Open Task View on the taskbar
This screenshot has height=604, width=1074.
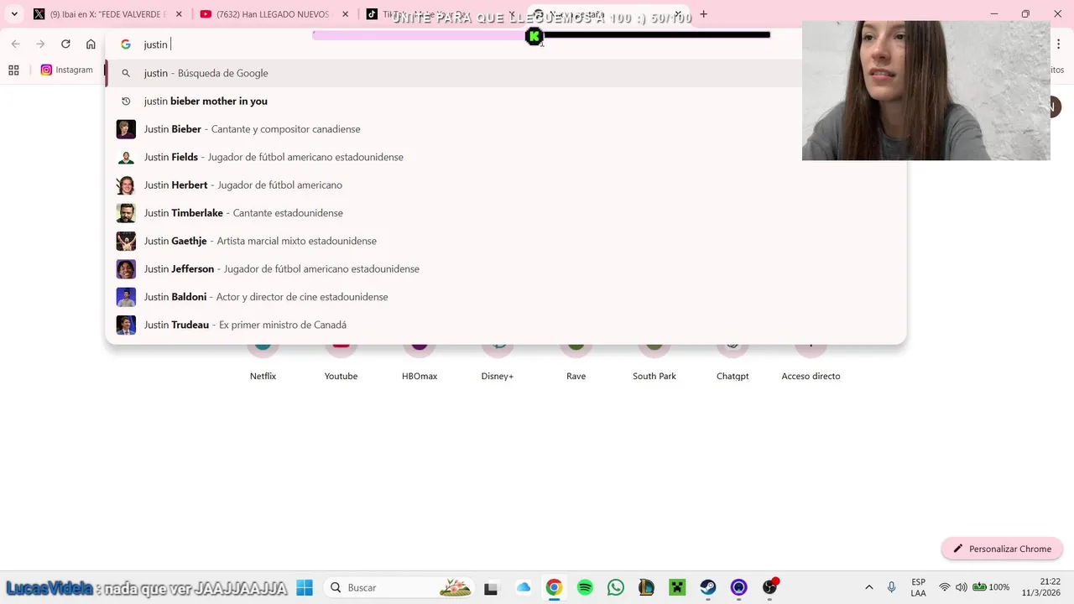(x=491, y=587)
